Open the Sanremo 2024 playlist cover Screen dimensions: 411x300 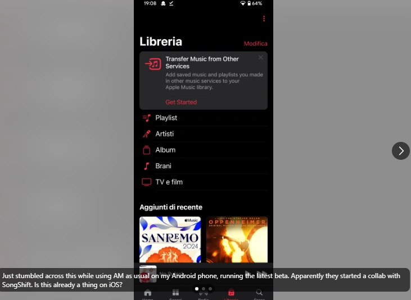coord(170,239)
